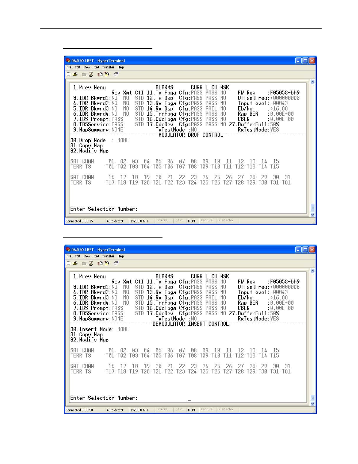
Task: Click New connection icon in Modulator Drop window
Action: 68,74
